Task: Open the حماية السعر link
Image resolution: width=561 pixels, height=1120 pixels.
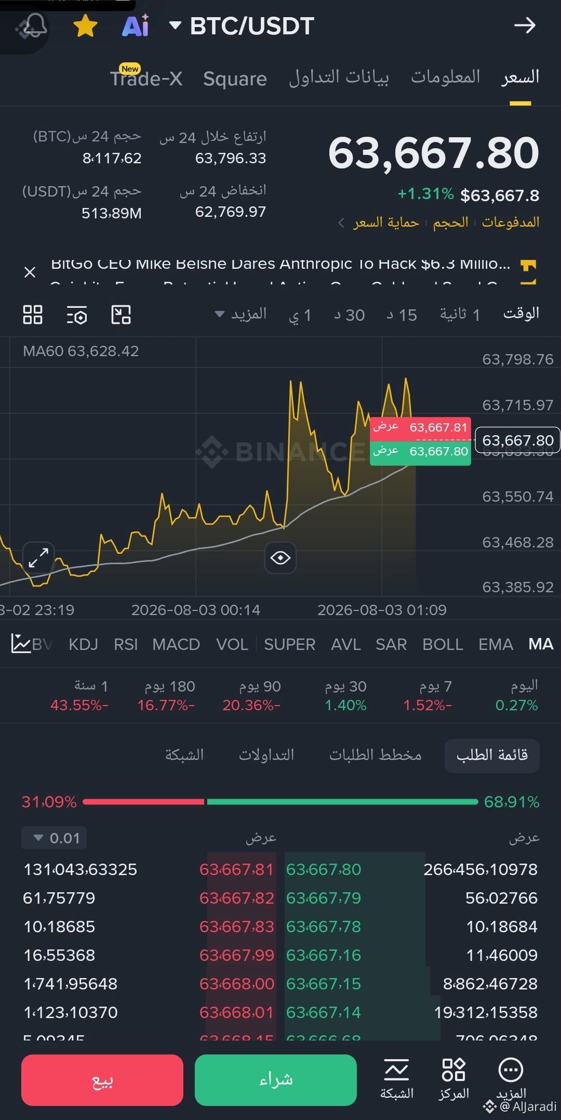Action: tap(386, 222)
